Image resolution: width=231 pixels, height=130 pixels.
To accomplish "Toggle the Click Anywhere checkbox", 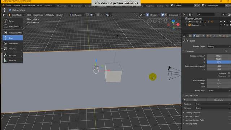I will click(10, 10).
